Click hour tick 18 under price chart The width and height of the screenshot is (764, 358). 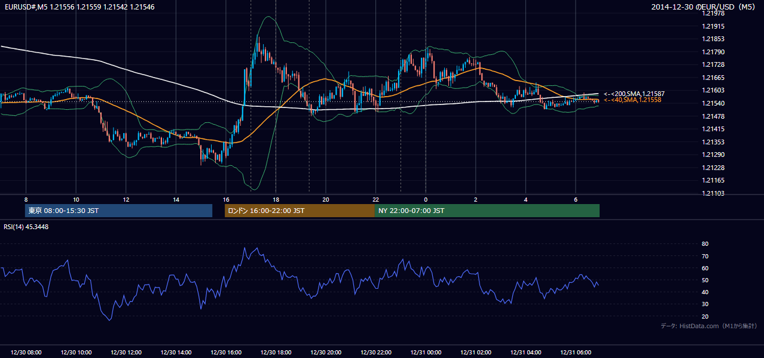[276, 199]
